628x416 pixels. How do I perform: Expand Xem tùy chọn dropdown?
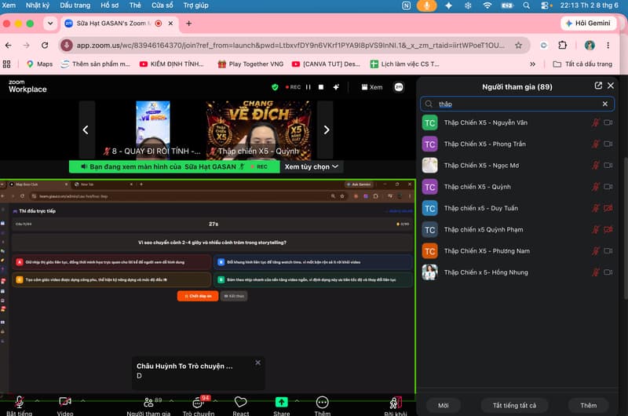311,166
